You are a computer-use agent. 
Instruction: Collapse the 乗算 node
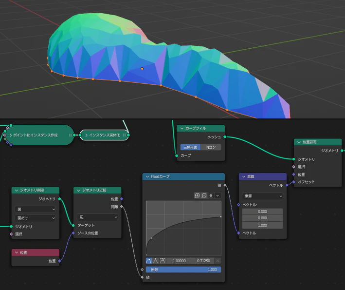click(244, 176)
